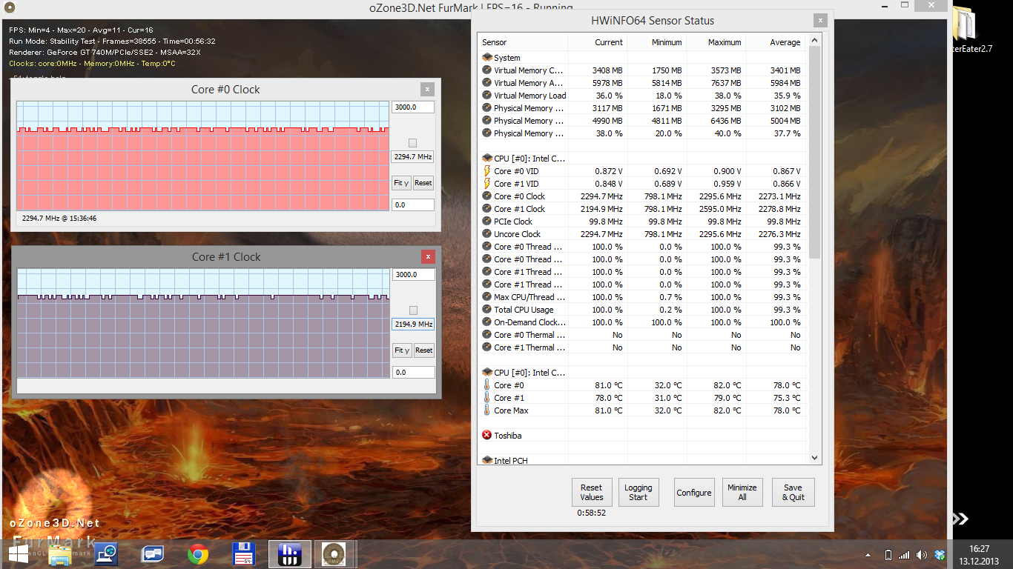This screenshot has width=1013, height=569.
Task: Click the sensor list scrollbar down arrow
Action: pyautogui.click(x=816, y=459)
